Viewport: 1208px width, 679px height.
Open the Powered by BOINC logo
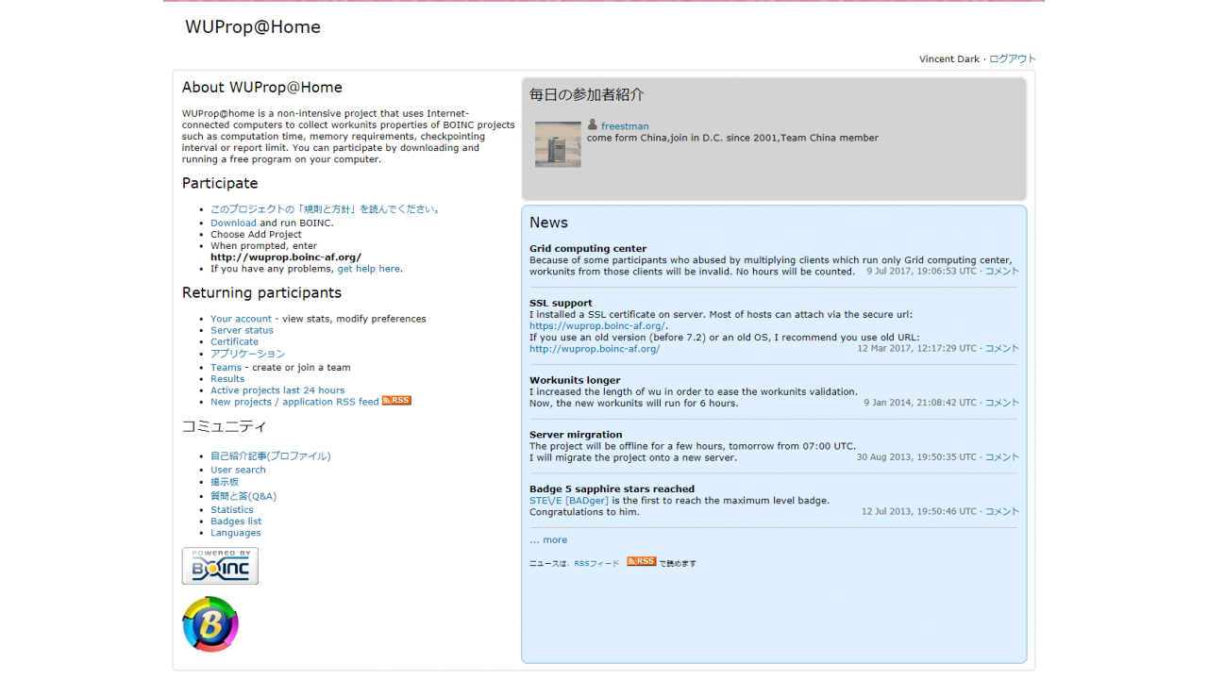220,566
